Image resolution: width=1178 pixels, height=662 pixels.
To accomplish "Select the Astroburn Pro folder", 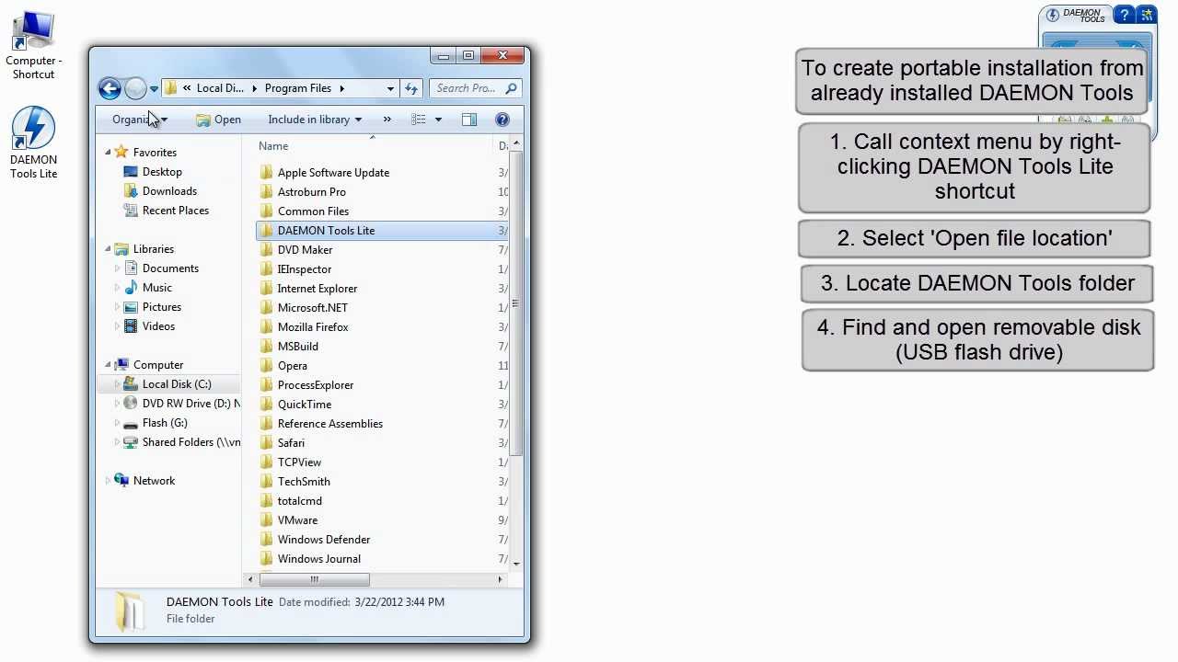I will point(312,192).
